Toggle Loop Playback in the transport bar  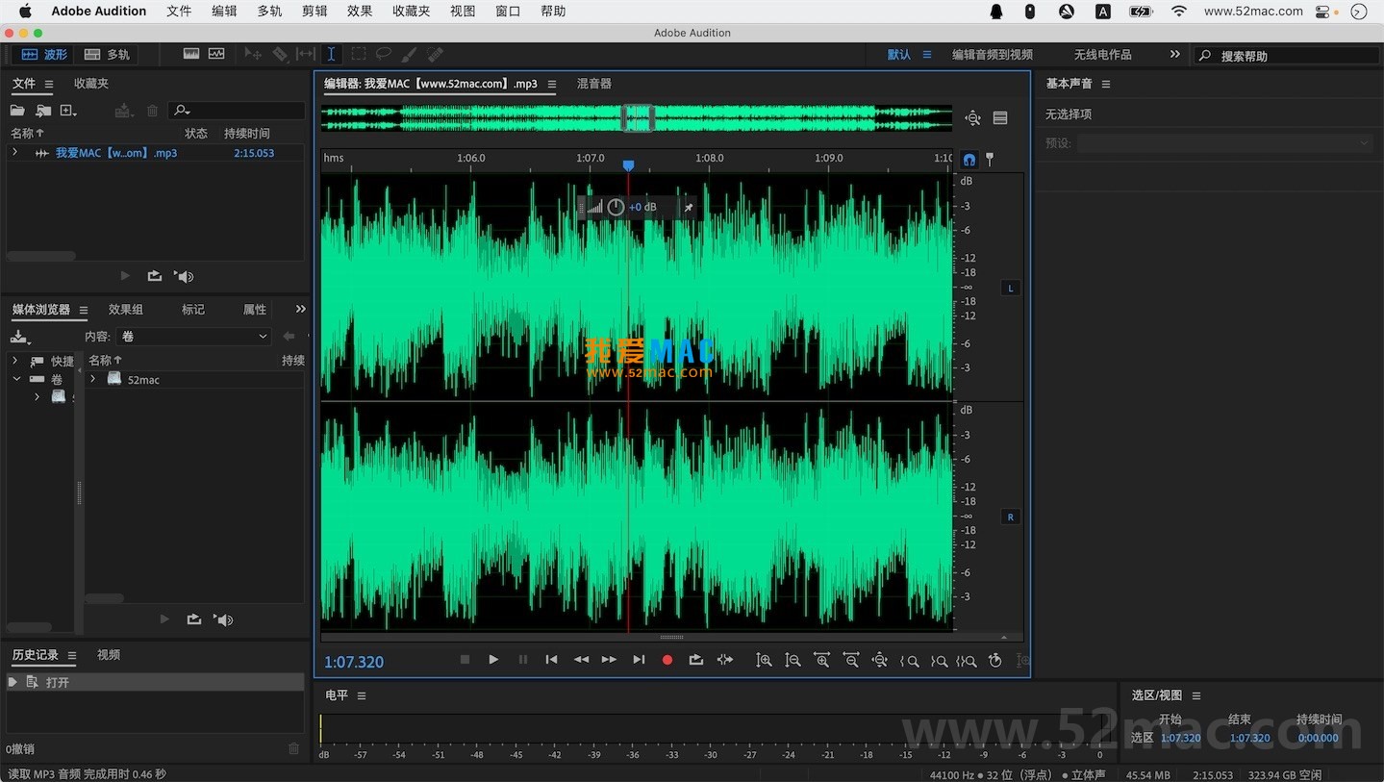pyautogui.click(x=696, y=660)
